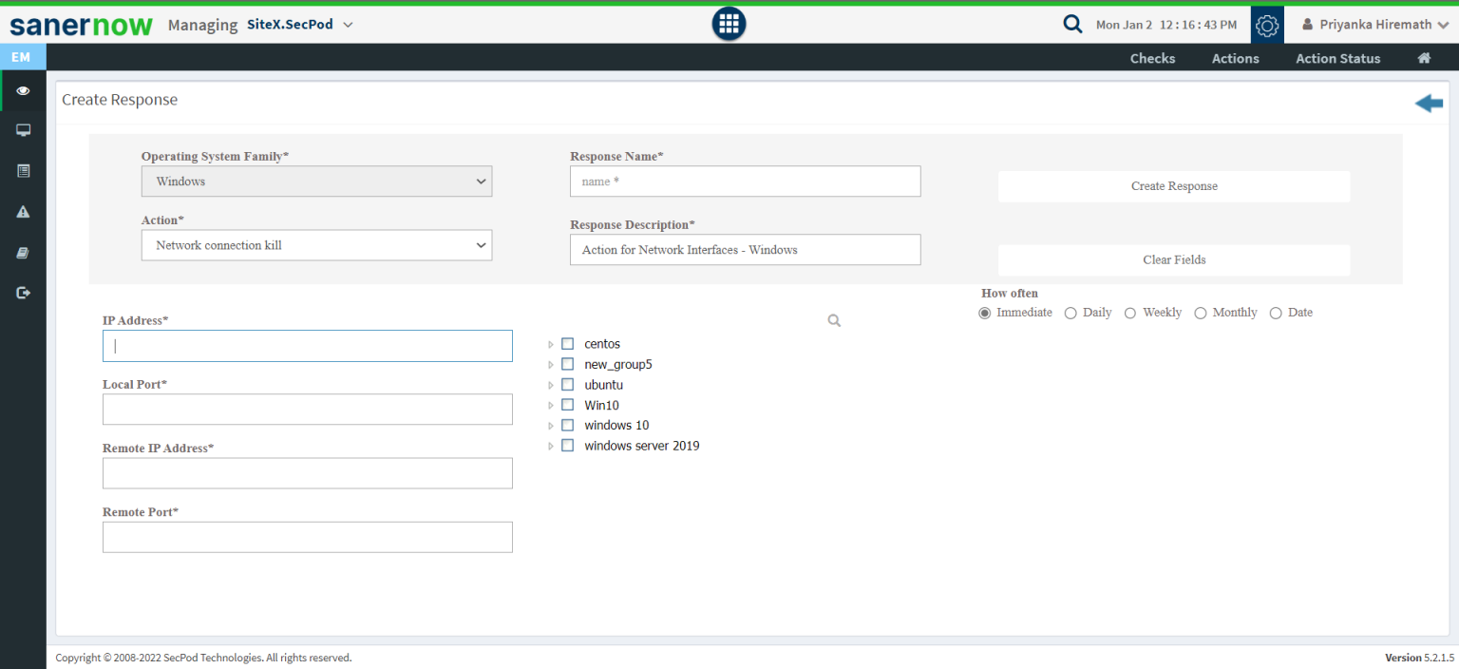The width and height of the screenshot is (1459, 669).
Task: Check the centos group checkbox
Action: coord(568,344)
